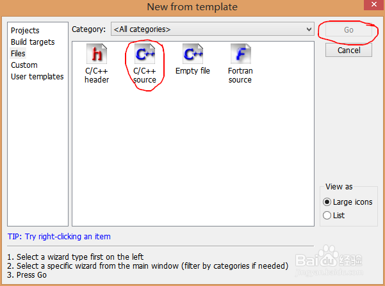Screen dimensions: 385x286
Task: Open the Category dropdown list
Action: [x=213, y=29]
